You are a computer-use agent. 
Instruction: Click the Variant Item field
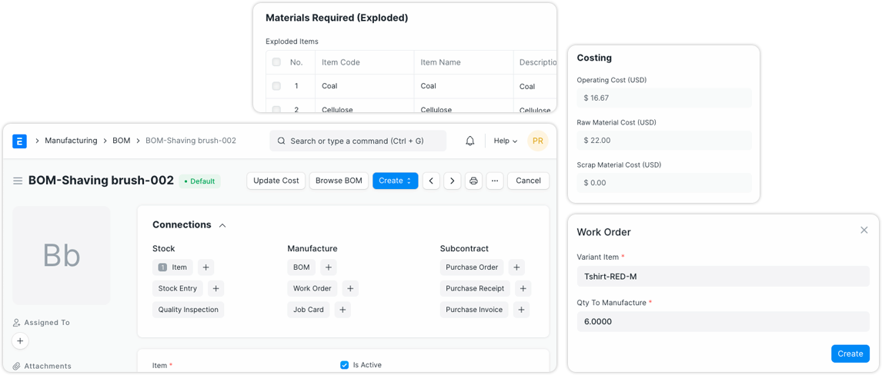[x=723, y=277]
